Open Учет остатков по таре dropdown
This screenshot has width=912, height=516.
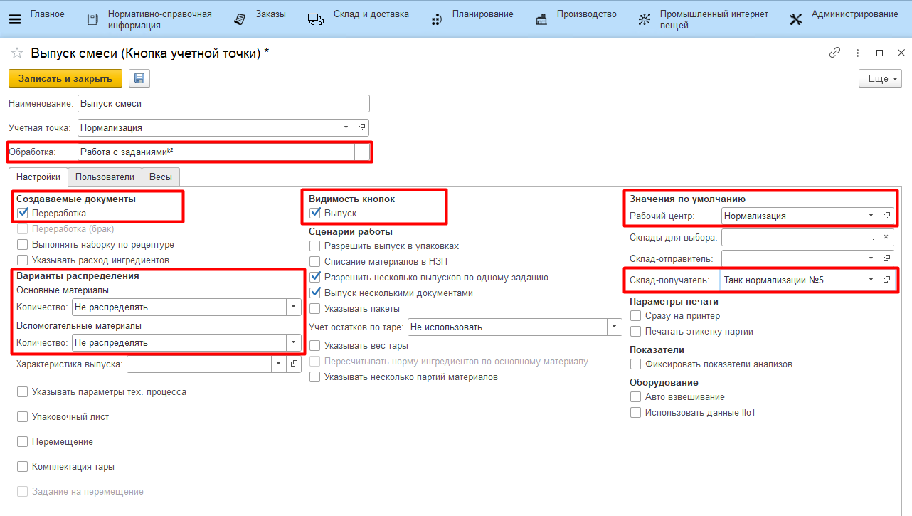pos(614,327)
